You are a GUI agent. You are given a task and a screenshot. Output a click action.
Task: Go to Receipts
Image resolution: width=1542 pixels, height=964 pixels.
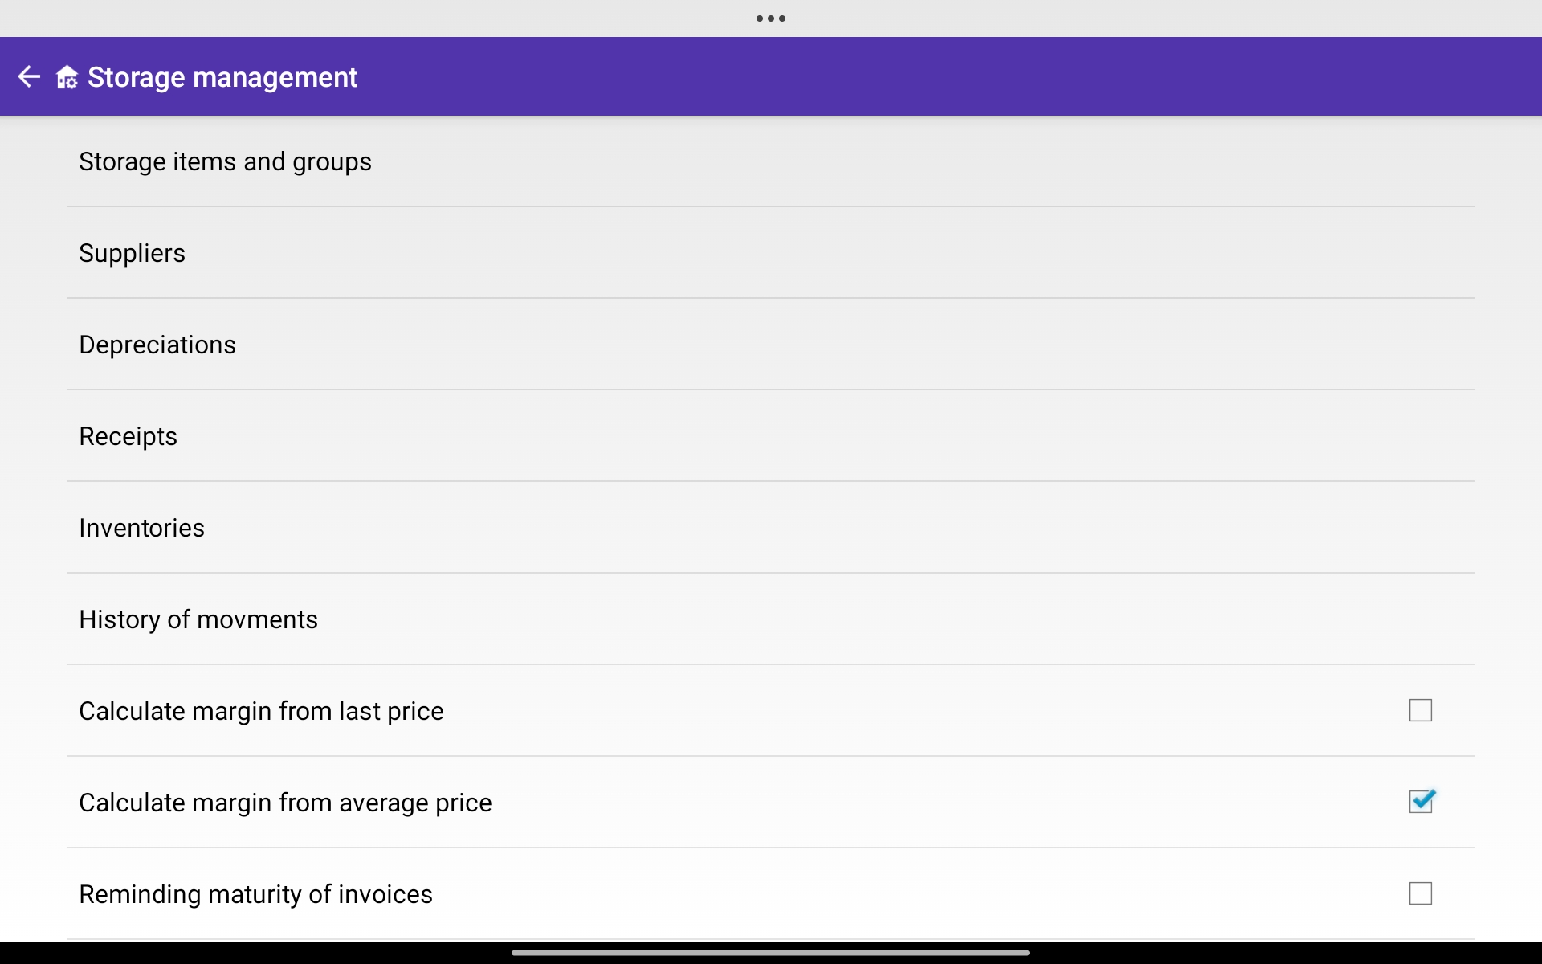point(128,436)
